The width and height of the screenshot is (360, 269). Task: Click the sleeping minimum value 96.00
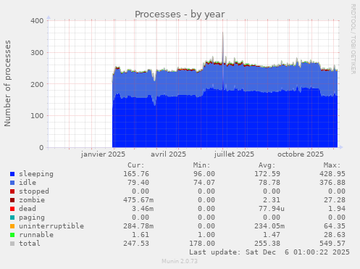click(204, 174)
